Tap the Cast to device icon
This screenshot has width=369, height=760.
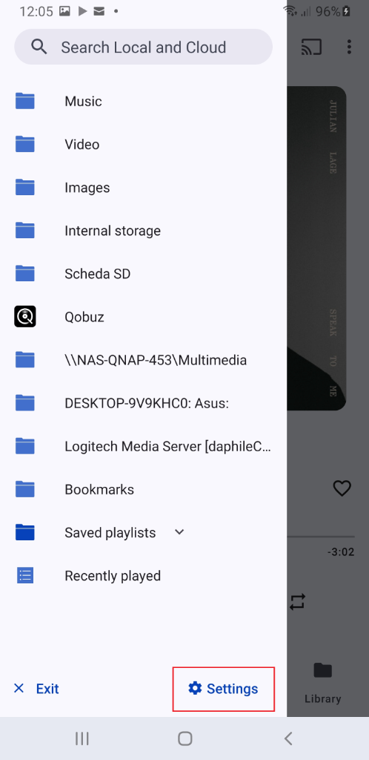coord(311,47)
